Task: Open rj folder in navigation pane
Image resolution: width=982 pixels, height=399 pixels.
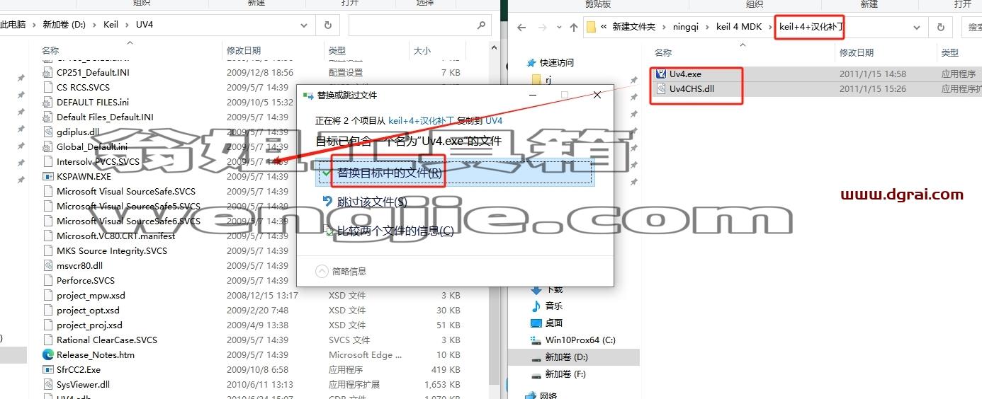Action: point(548,80)
